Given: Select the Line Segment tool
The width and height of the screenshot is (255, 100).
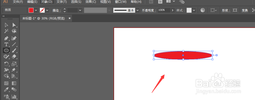Looking at the screenshot, I should (x=14, y=44).
